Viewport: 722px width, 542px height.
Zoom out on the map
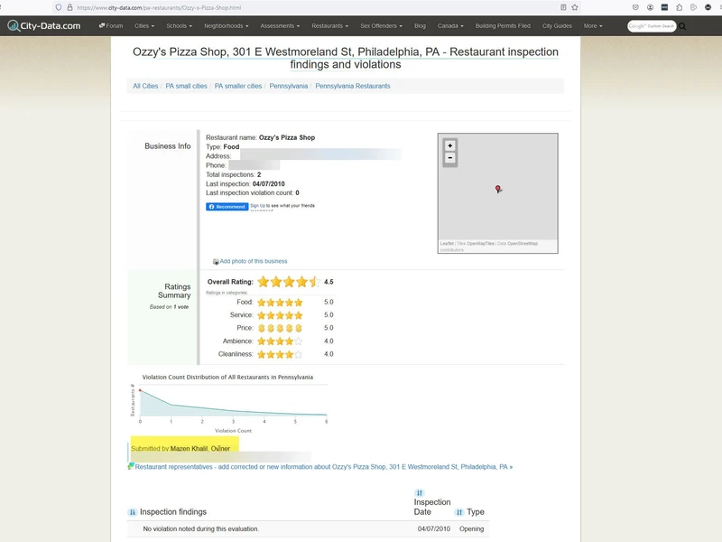click(x=449, y=158)
